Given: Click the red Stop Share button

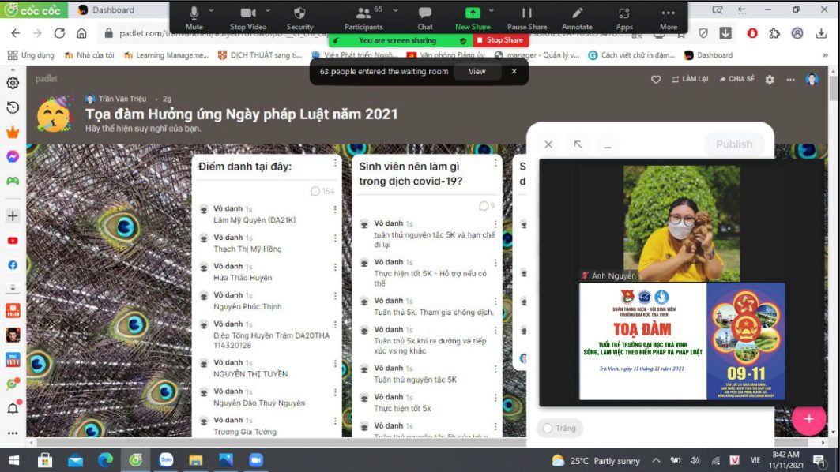Looking at the screenshot, I should click(x=500, y=40).
